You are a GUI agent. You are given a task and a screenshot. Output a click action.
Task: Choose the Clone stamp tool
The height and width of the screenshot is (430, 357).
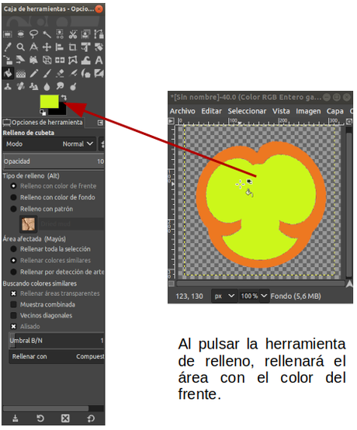8,86
